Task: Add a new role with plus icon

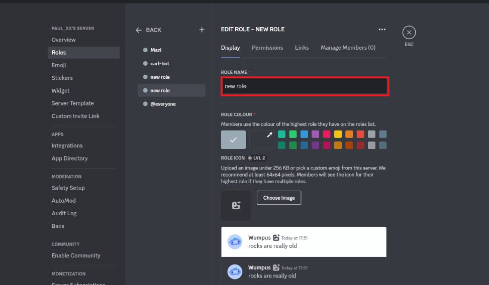Action: coord(202,30)
